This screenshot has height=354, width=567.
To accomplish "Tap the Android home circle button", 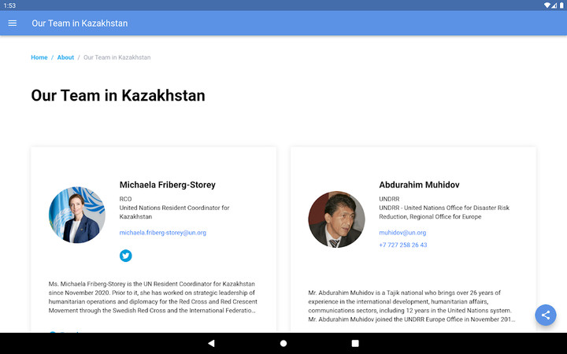I will [x=283, y=343].
